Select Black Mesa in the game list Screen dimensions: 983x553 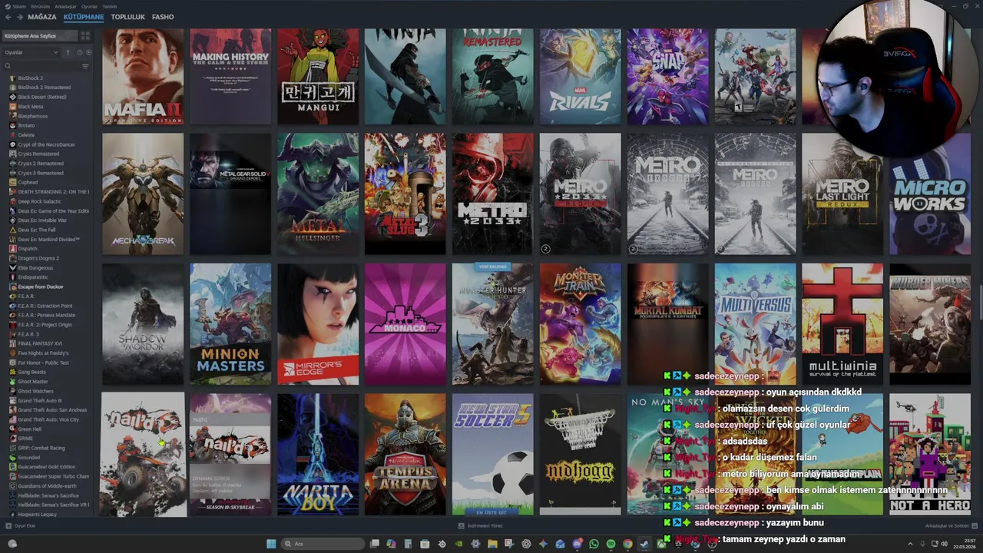tap(31, 107)
